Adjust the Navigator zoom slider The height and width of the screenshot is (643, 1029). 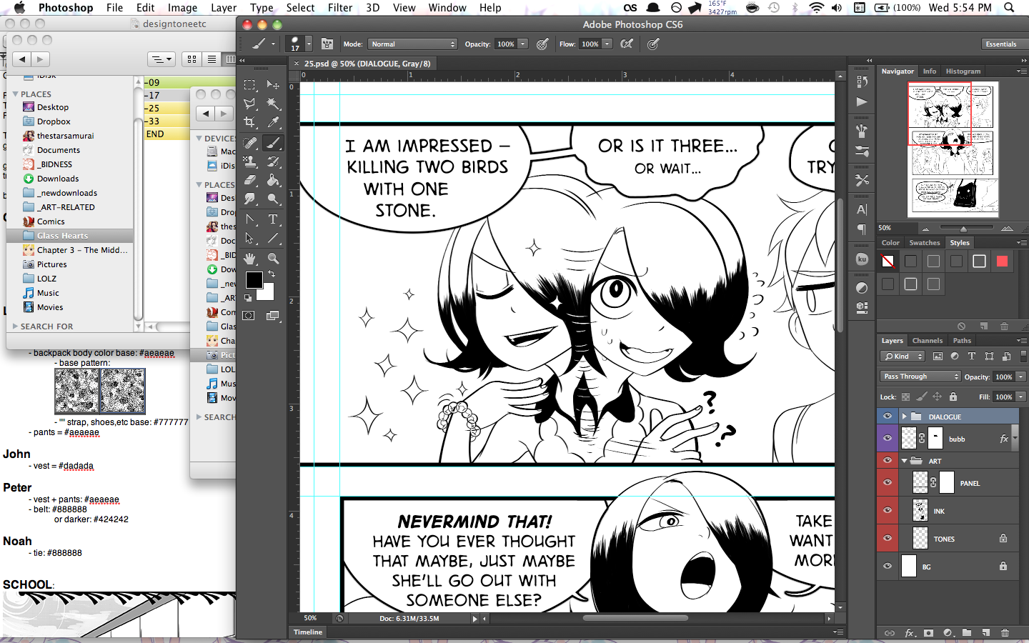click(x=963, y=229)
